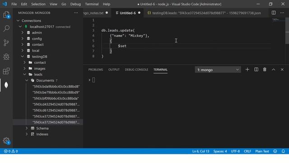Click Plain Text language mode

click(262, 151)
